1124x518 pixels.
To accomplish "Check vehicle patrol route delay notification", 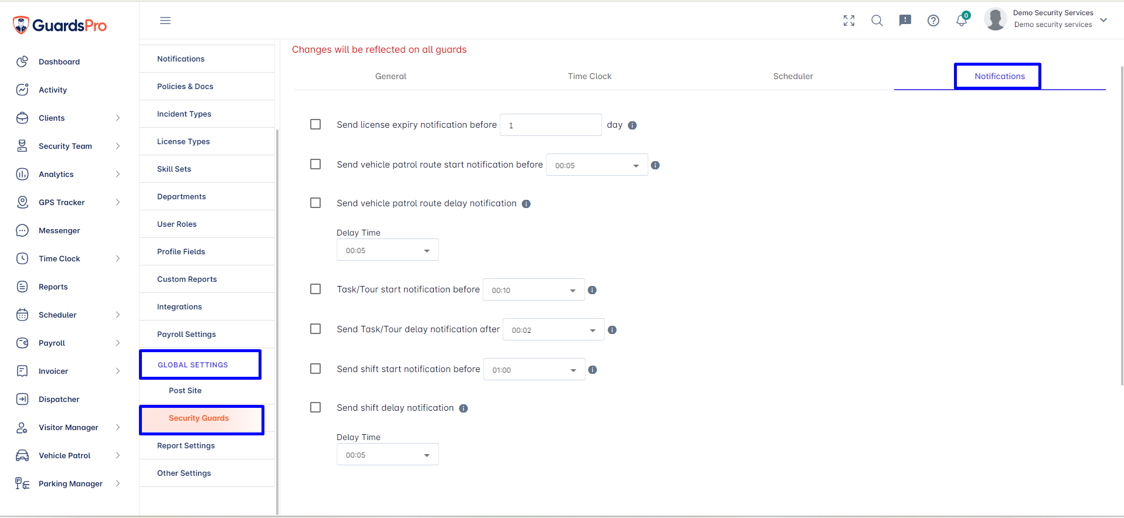I will [315, 203].
